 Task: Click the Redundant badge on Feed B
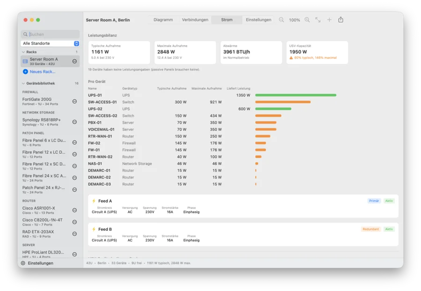[370, 229]
